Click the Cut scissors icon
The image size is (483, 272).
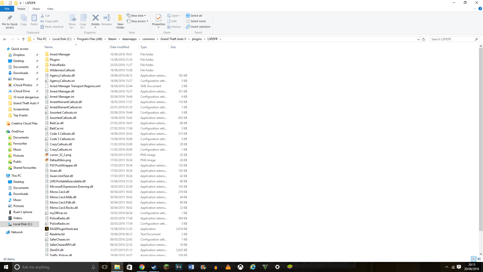43,16
